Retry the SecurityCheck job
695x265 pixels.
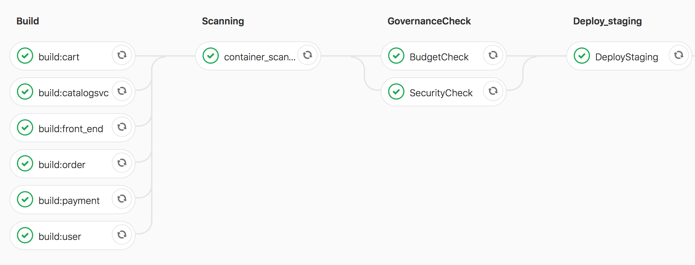coord(493,91)
